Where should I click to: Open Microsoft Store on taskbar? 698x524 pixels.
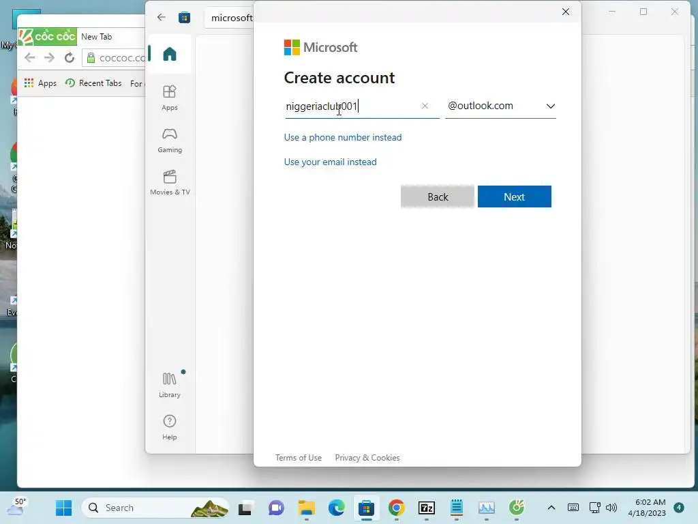366,508
